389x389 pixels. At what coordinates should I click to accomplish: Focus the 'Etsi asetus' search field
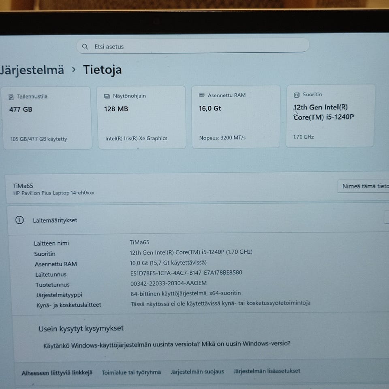tap(192, 46)
